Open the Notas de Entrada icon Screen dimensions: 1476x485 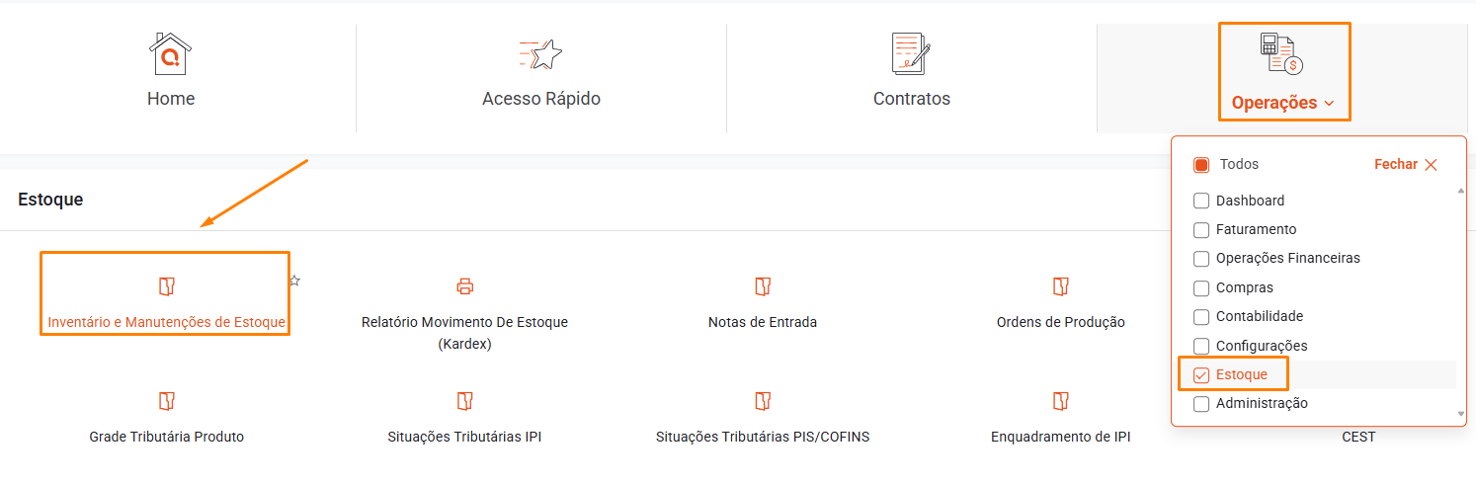click(763, 287)
